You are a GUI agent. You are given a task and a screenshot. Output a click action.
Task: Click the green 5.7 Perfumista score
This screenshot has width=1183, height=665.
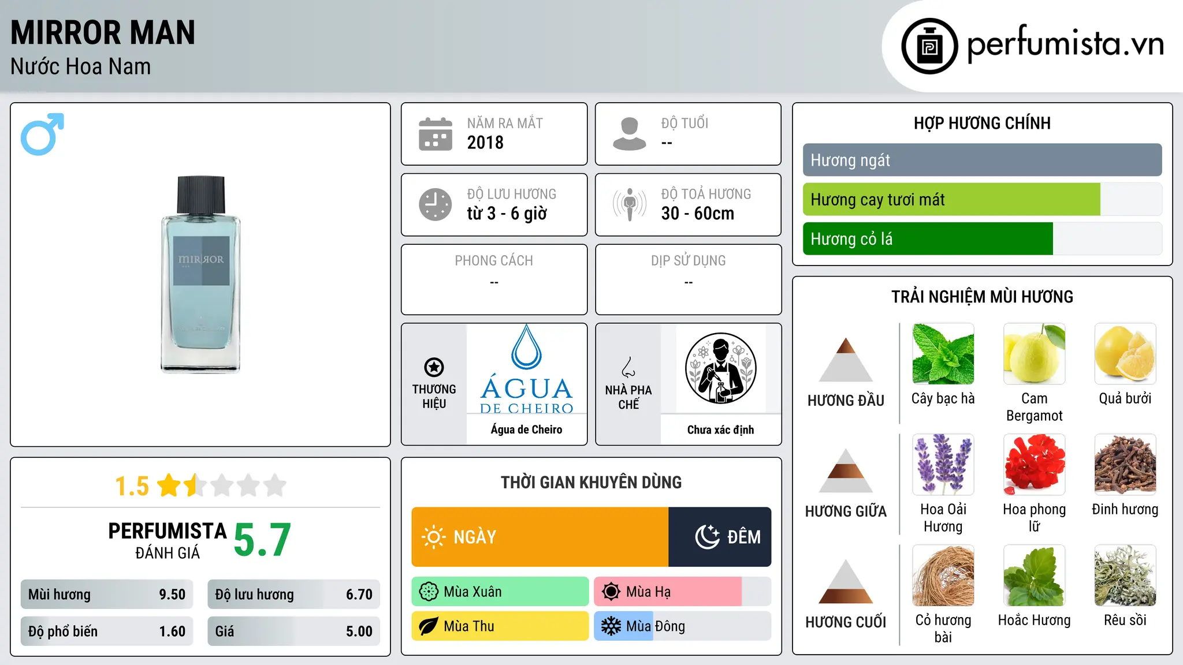pos(262,540)
